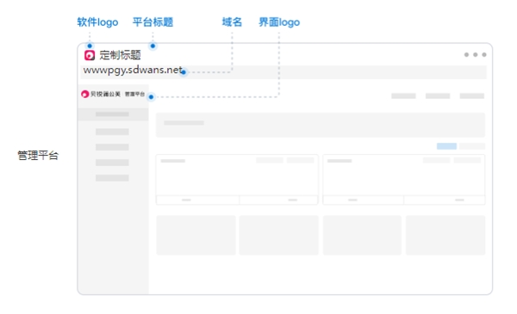This screenshot has width=517, height=314.
Task: Select the 平台标题 annotation label
Action: pos(153,22)
